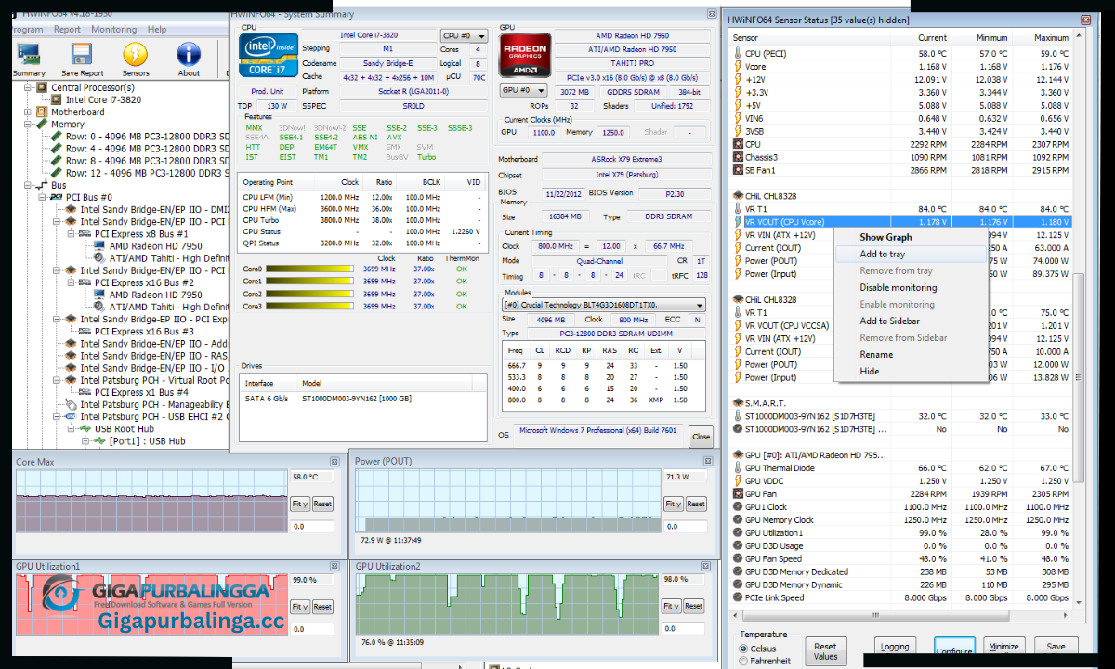Click the Motherboard tree node icon
Image resolution: width=1115 pixels, height=669 pixels.
click(42, 112)
